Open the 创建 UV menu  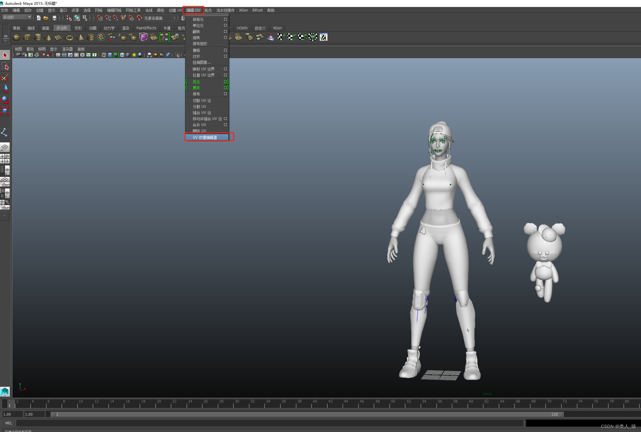(176, 10)
